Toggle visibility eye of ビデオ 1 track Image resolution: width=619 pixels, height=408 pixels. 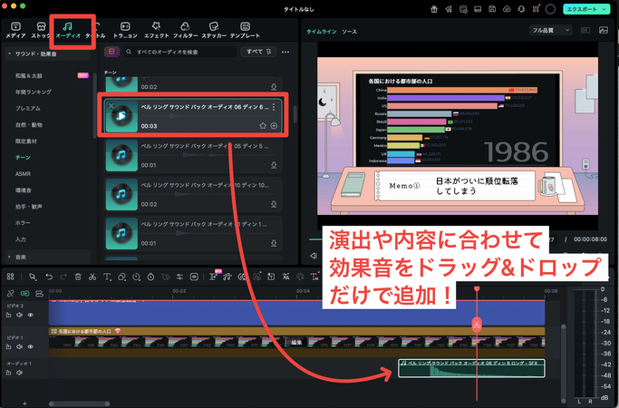pyautogui.click(x=31, y=346)
